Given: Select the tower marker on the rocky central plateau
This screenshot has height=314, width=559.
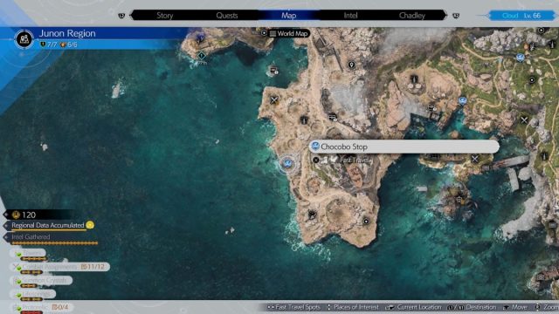Looking at the screenshot, I should tap(413, 78).
